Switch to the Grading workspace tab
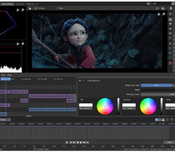The image size is (175, 152). (x=20, y=4)
